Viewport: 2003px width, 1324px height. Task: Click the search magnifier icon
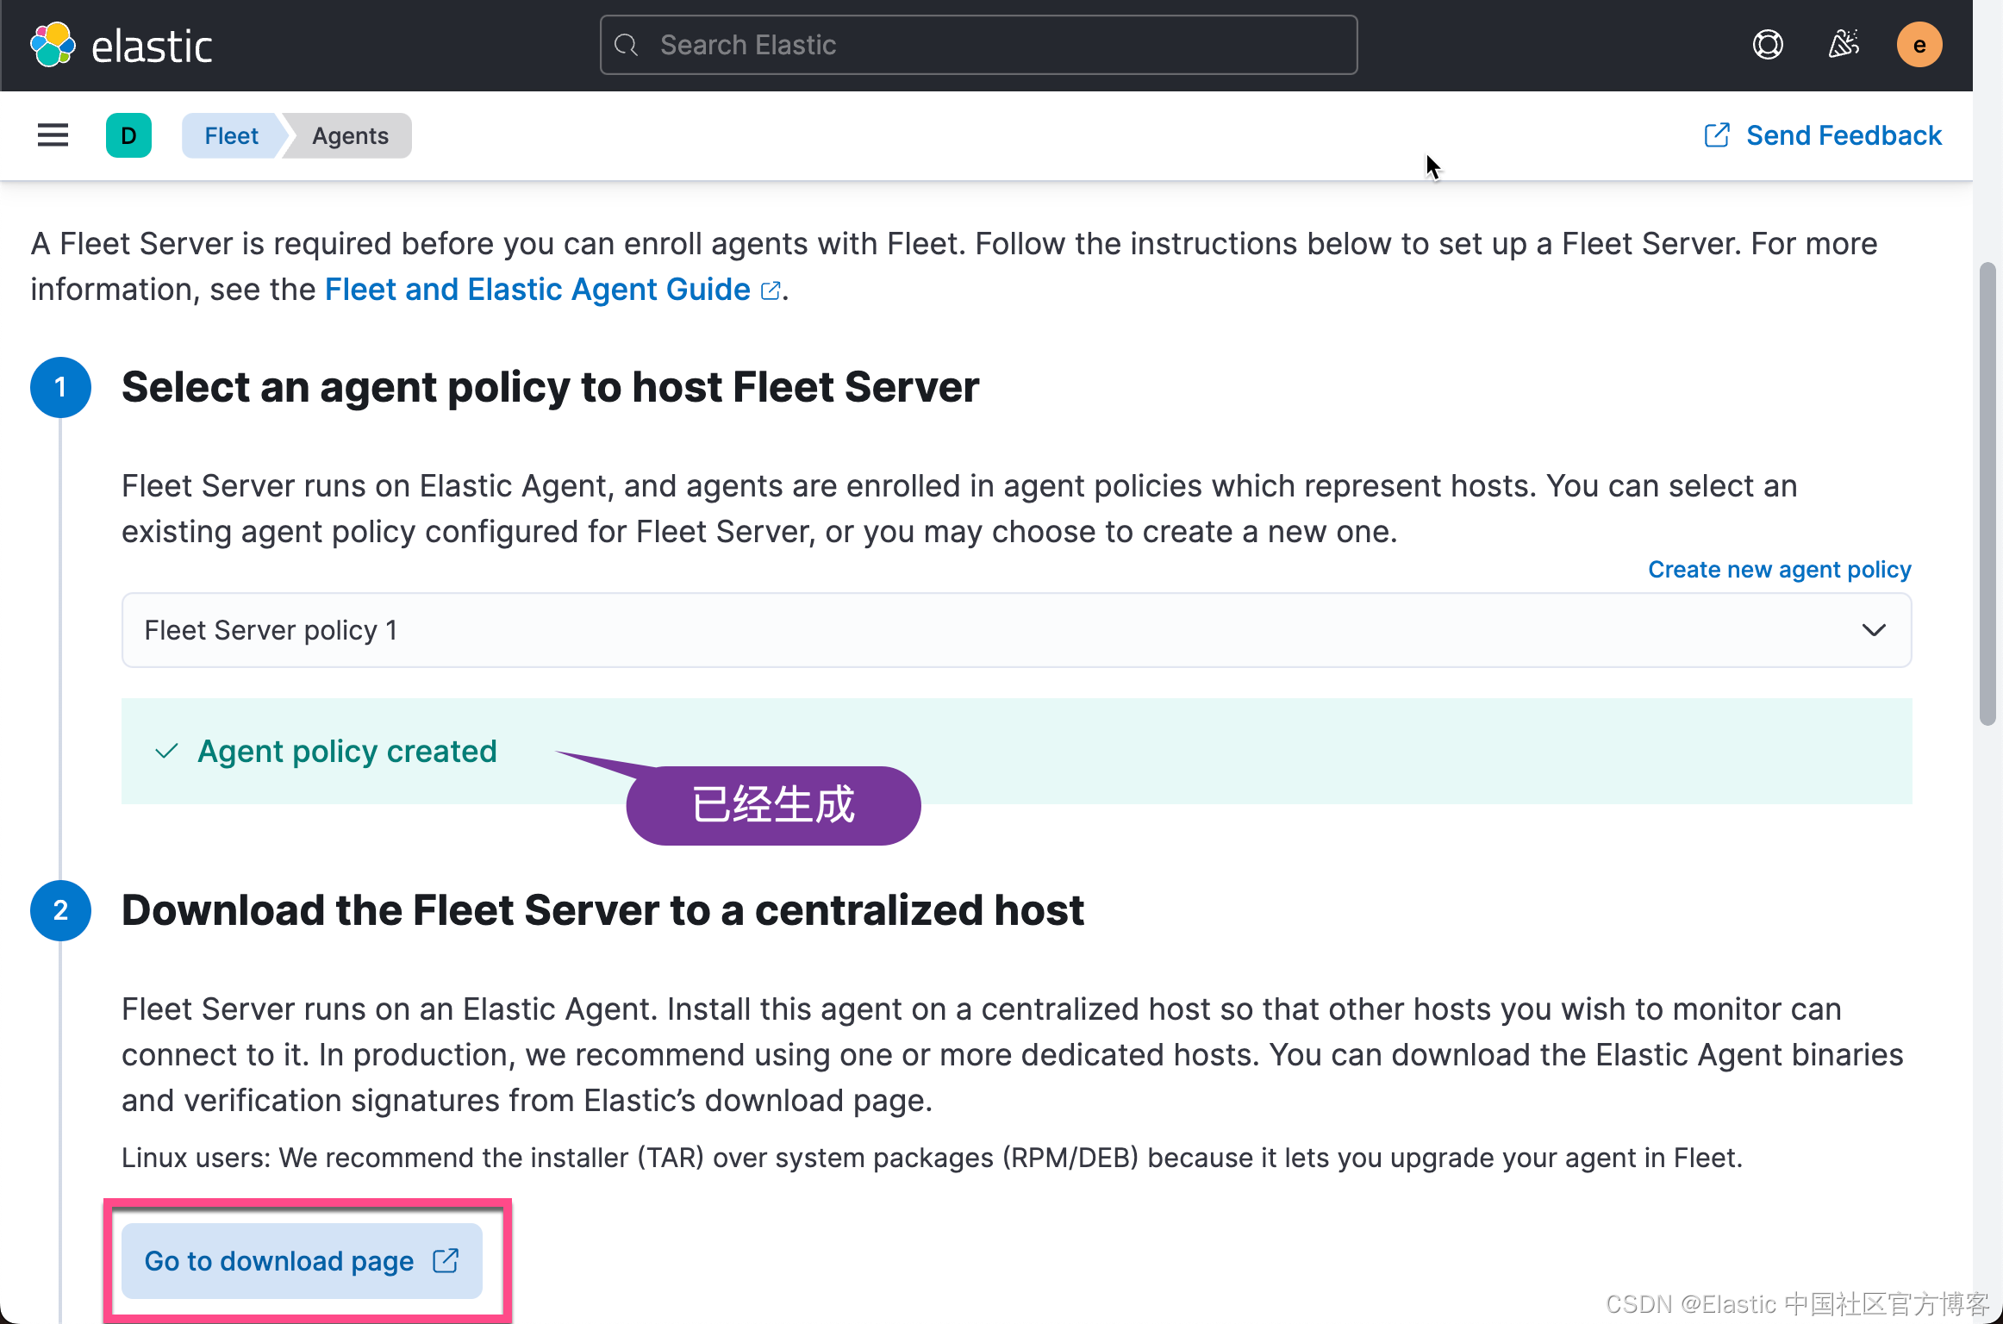[x=626, y=45]
